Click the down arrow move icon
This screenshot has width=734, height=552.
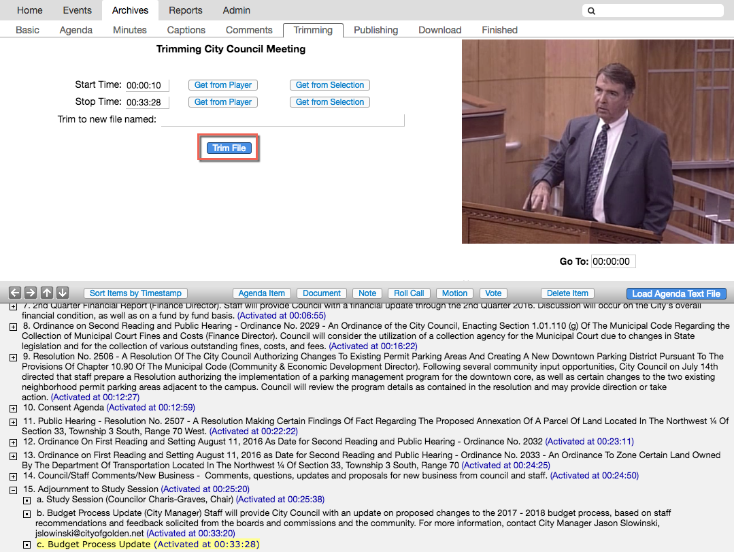62,293
